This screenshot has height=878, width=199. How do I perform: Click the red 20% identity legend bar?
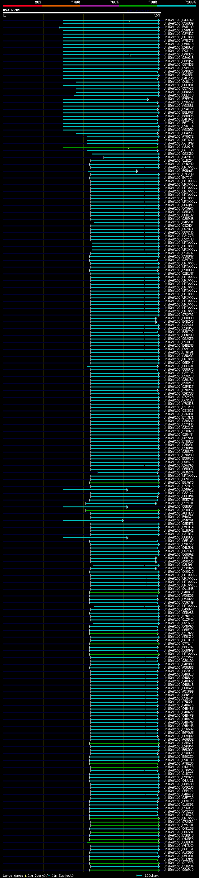click(22, 6)
